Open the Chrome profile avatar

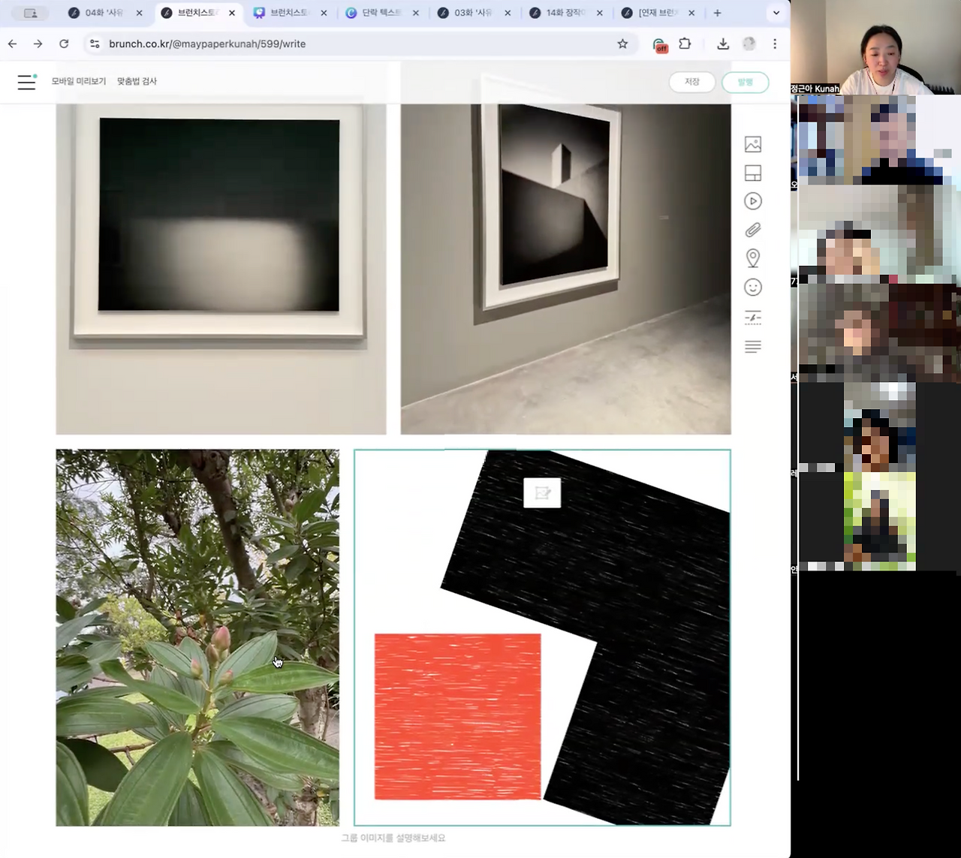point(749,44)
